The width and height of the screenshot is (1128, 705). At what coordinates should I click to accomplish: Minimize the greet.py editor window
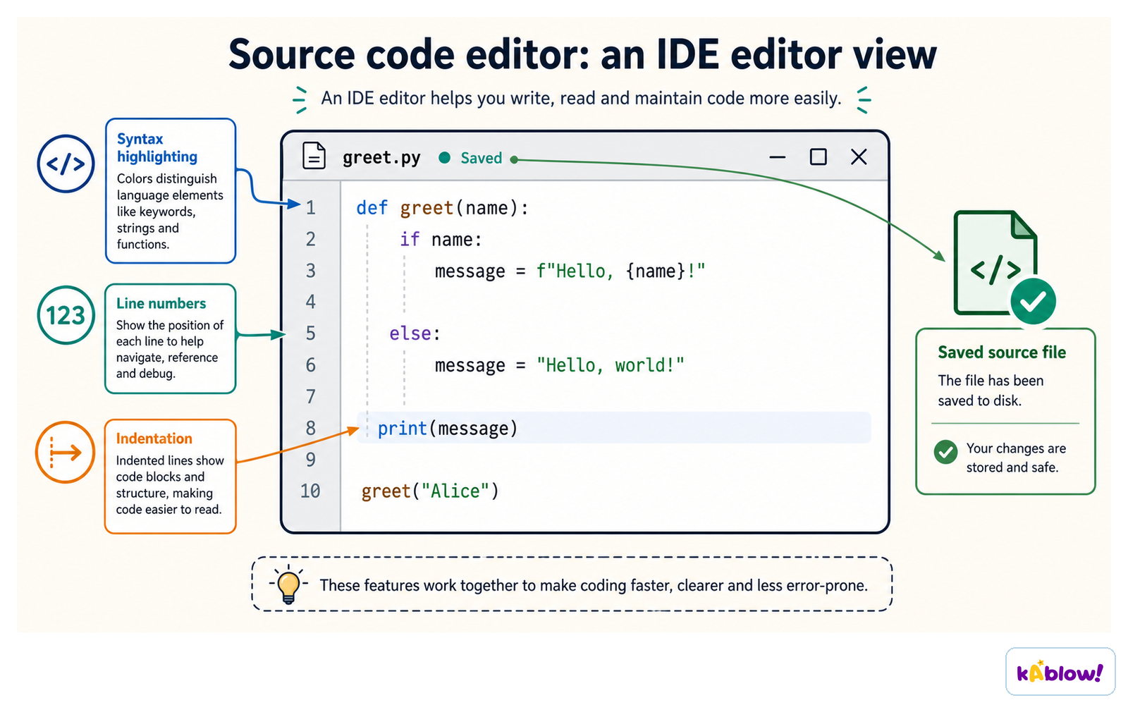(x=778, y=157)
